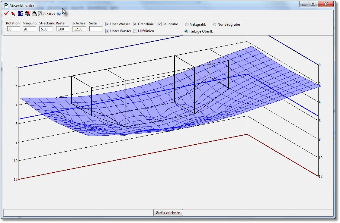
Task: Click the save to disk export icon
Action: click(x=27, y=14)
